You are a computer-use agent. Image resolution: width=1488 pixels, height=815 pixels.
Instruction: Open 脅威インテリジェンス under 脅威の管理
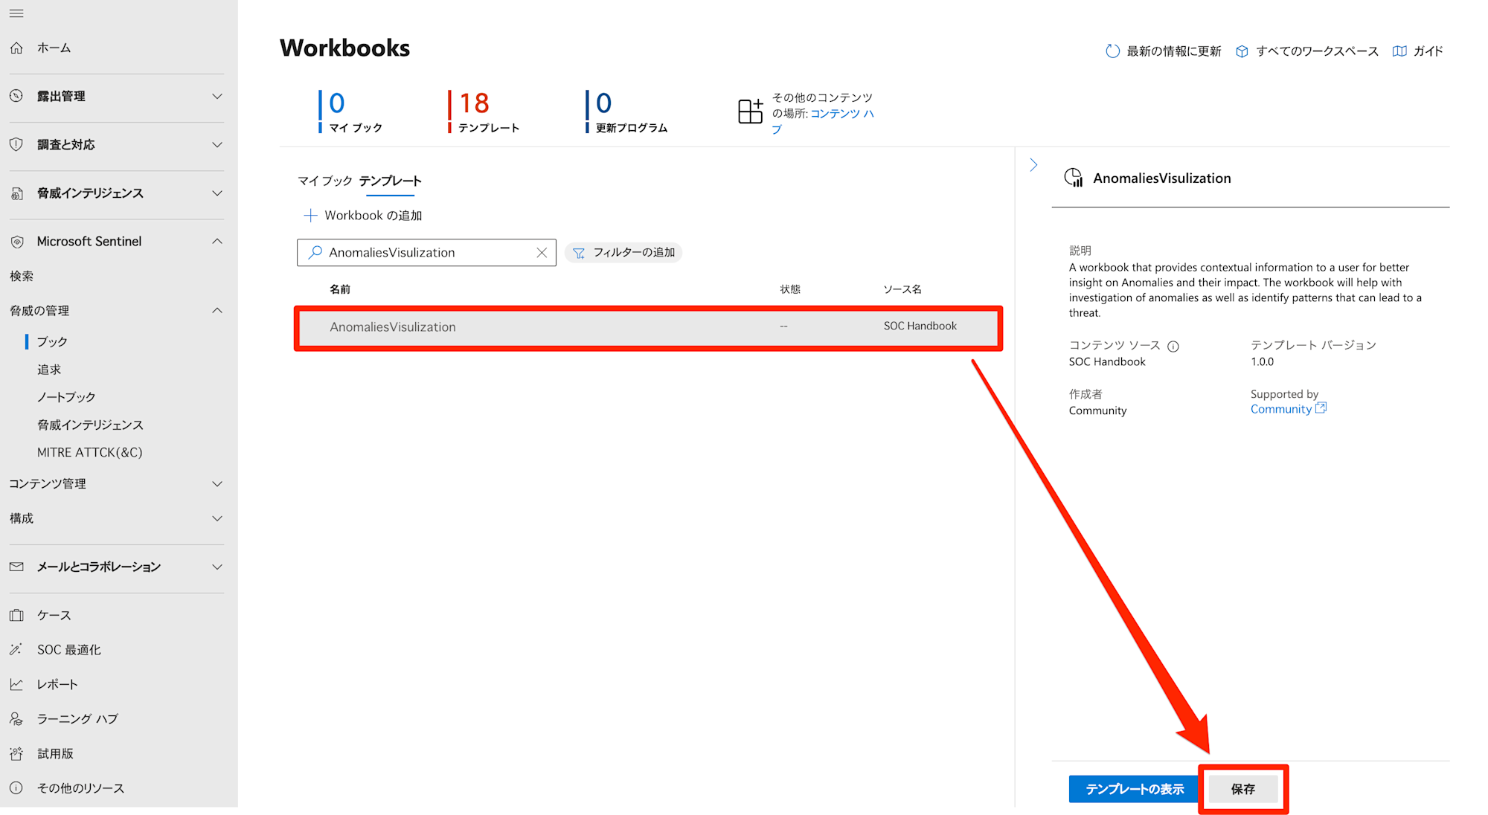pyautogui.click(x=90, y=425)
